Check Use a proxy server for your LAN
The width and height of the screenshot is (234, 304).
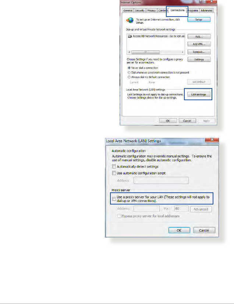pyautogui.click(x=114, y=199)
